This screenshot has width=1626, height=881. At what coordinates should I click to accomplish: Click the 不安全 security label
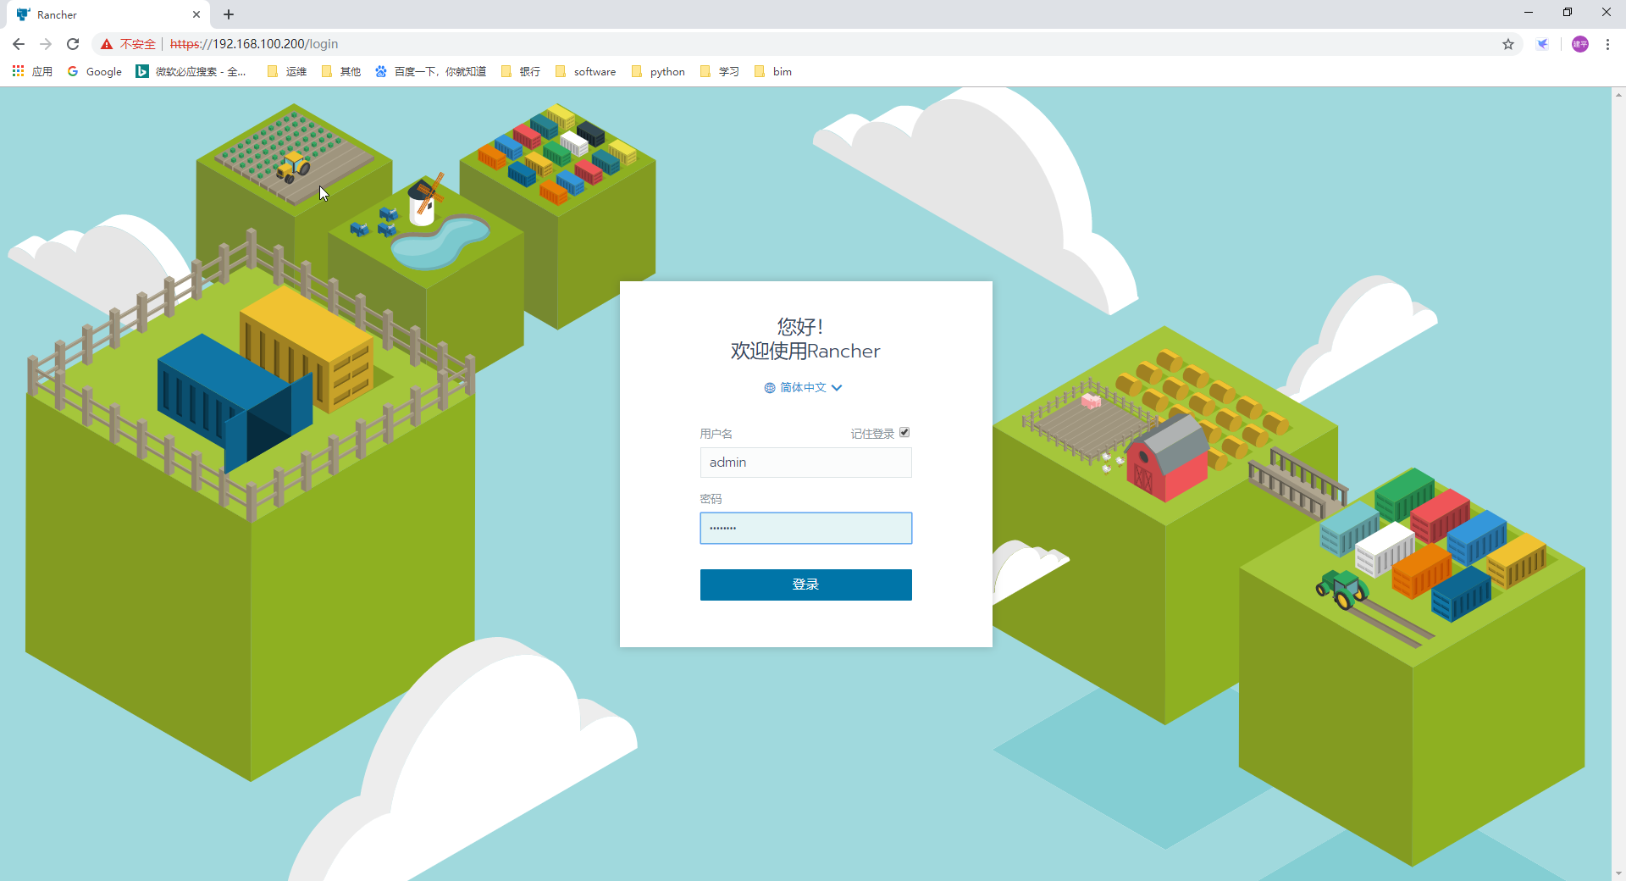coord(138,44)
